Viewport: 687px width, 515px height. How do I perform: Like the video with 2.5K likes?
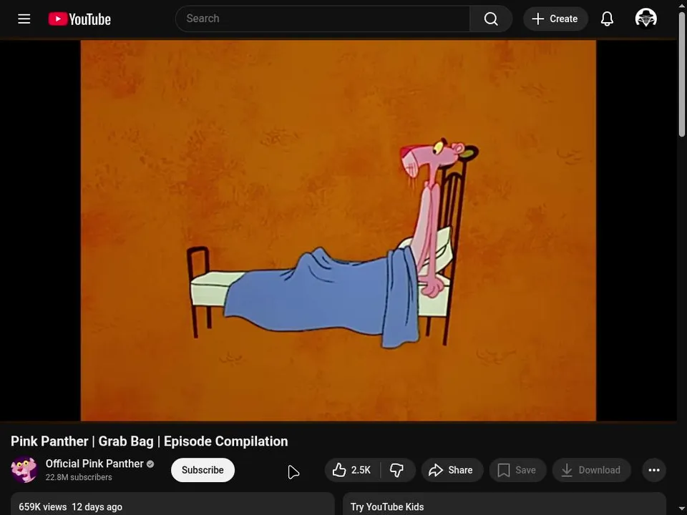[x=352, y=470]
